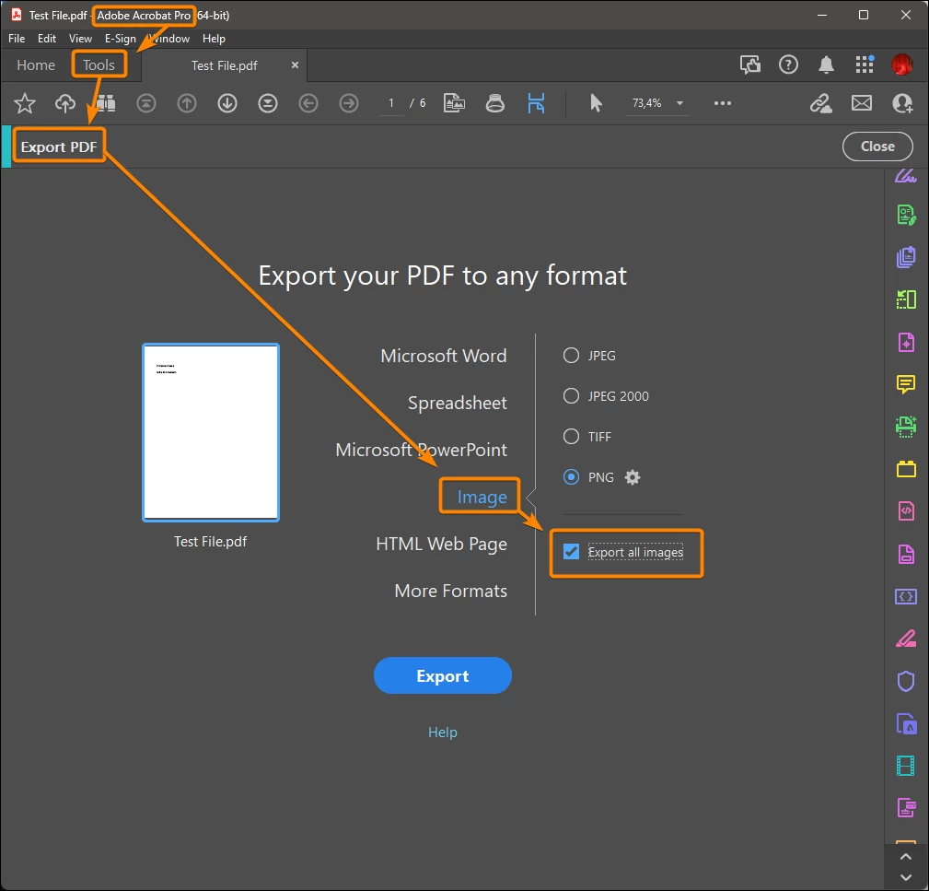Click the 73,4% zoom value field
The height and width of the screenshot is (891, 929).
click(x=646, y=103)
